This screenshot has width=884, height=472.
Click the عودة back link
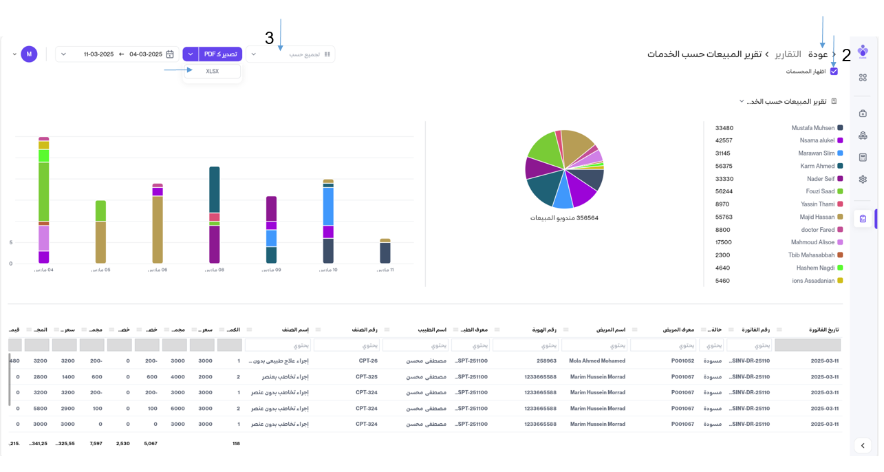[818, 54]
